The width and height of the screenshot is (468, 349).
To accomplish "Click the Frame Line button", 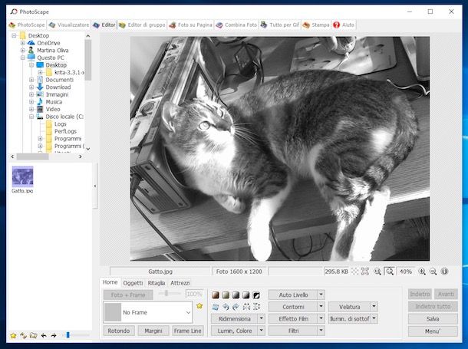I will coord(188,331).
